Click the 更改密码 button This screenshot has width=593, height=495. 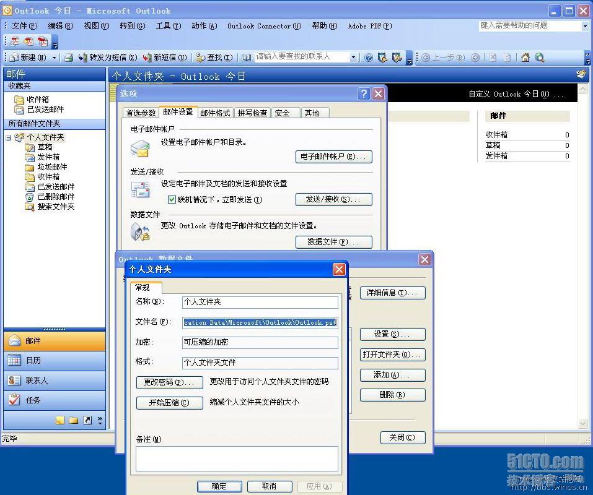[x=169, y=382]
